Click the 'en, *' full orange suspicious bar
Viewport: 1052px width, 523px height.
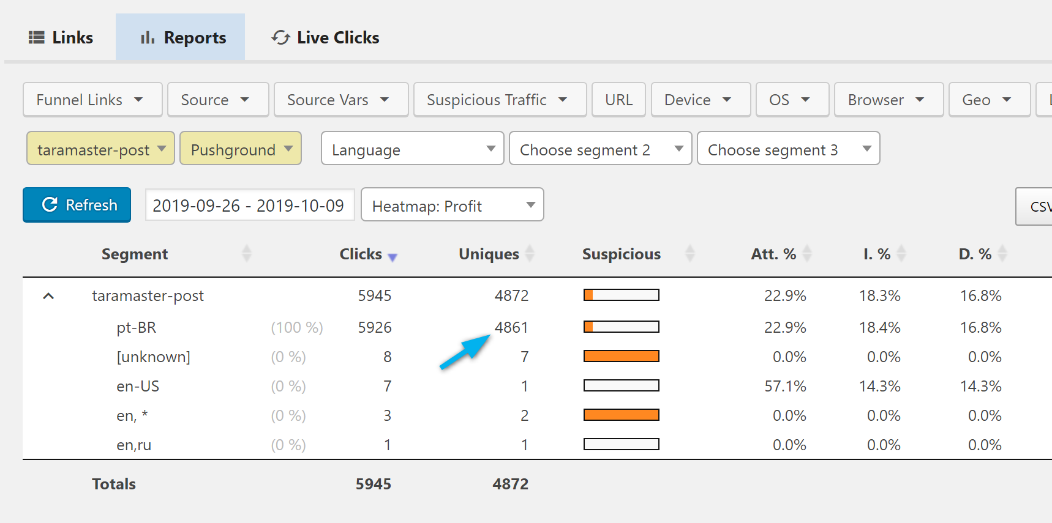[x=622, y=415]
